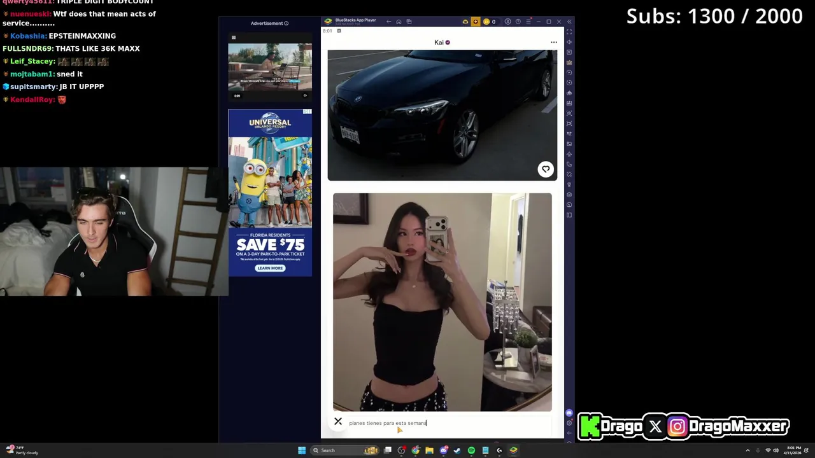Open weather widget showing Partly cloudy
Screen dimensions: 815x458
[22, 450]
